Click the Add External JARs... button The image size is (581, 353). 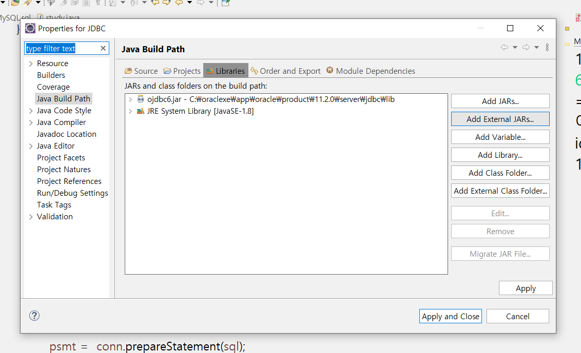tap(500, 119)
